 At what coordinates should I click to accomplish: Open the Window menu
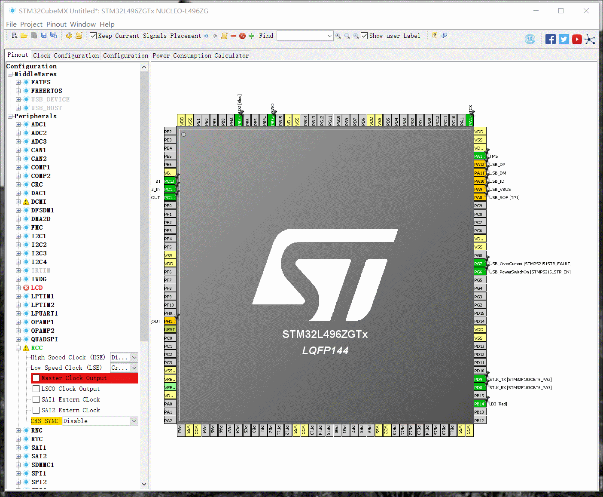[83, 25]
